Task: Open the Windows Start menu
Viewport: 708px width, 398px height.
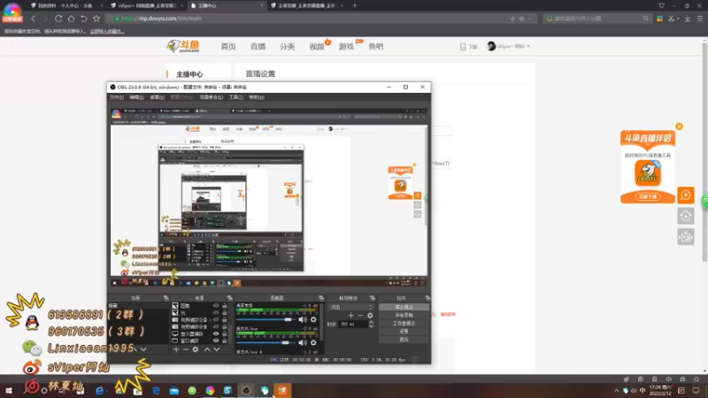Action: (9, 390)
